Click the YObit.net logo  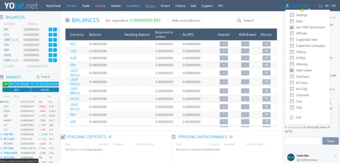(21, 6)
